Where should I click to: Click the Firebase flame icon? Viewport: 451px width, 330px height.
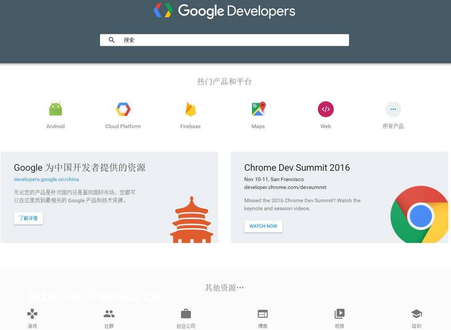(x=190, y=108)
